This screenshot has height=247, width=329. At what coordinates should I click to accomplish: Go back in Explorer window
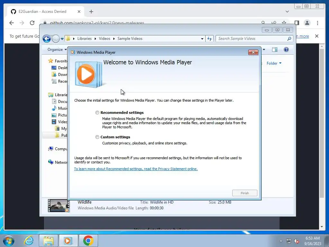(x=47, y=39)
